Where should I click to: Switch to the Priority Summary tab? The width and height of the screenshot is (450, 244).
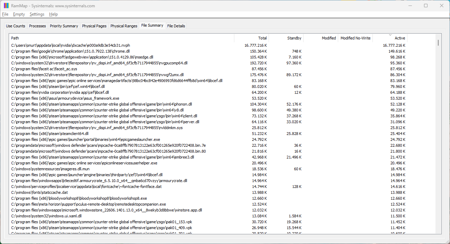64,26
